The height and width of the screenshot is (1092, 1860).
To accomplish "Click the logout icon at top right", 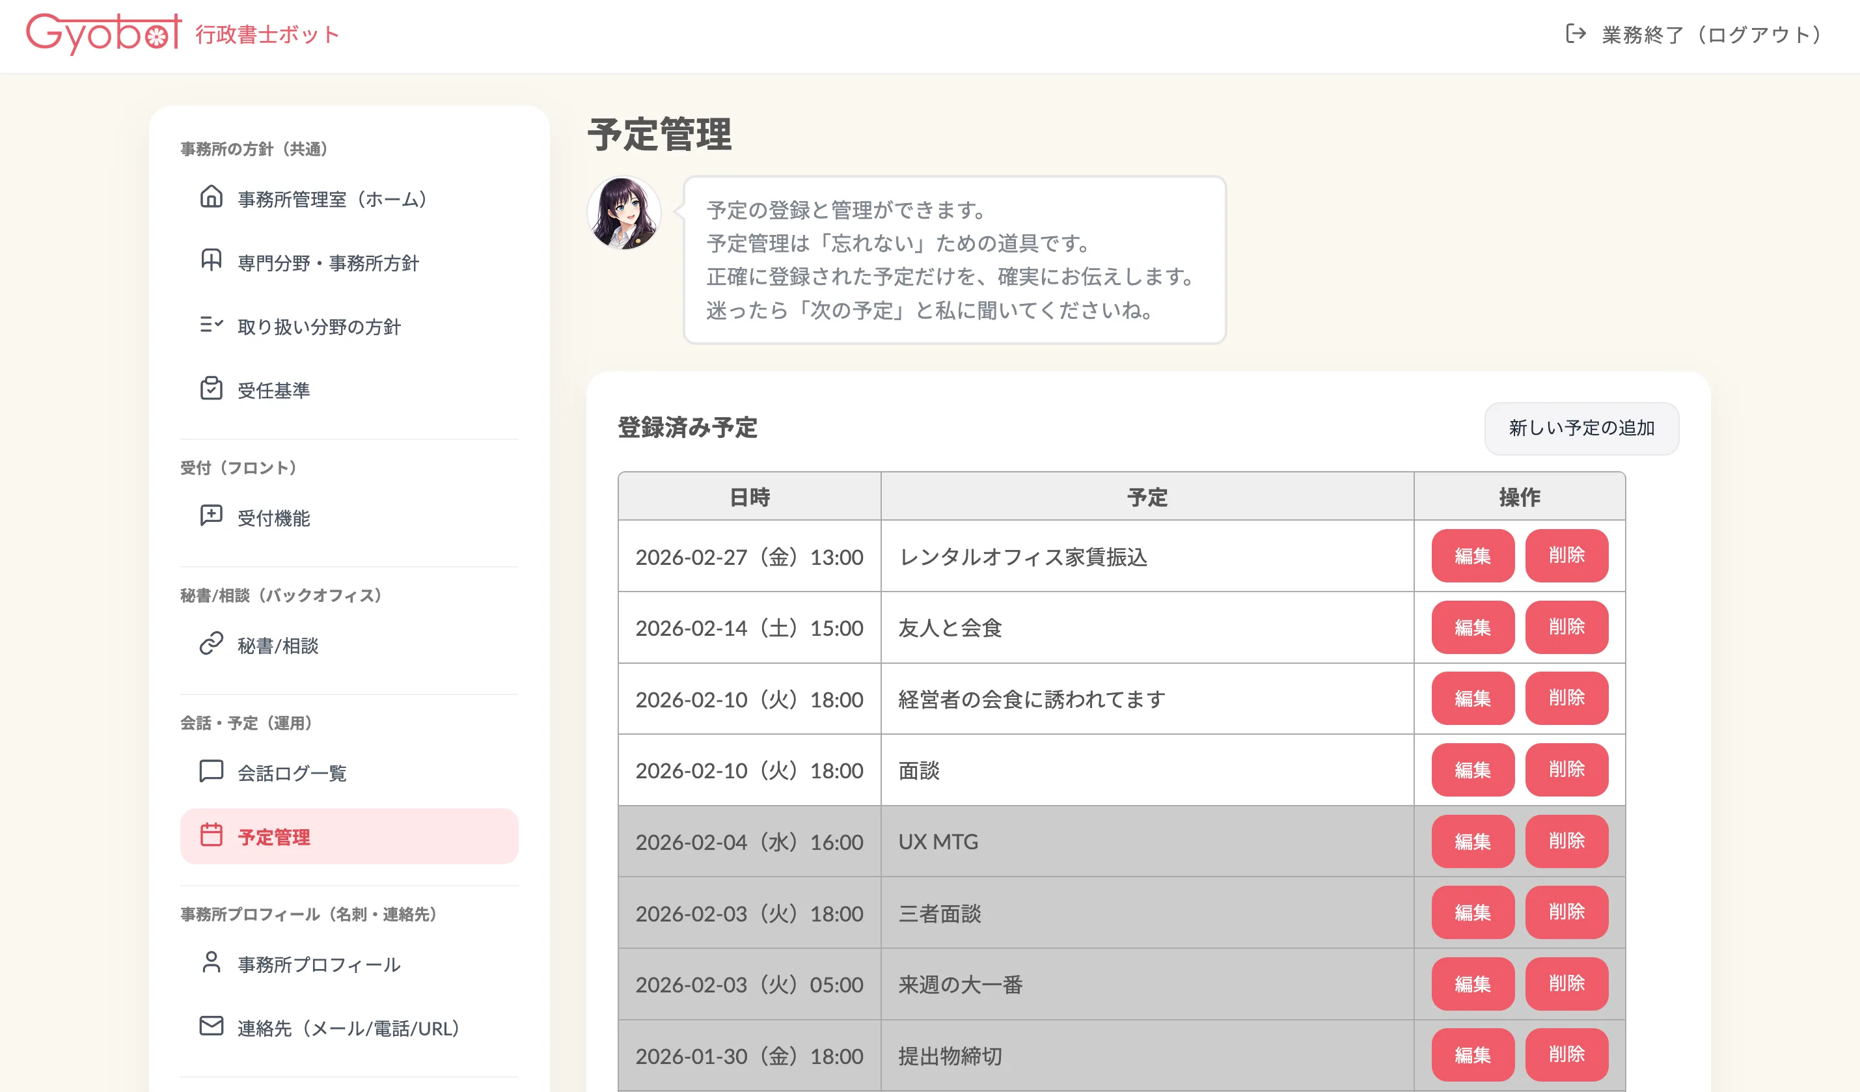I will coord(1575,34).
